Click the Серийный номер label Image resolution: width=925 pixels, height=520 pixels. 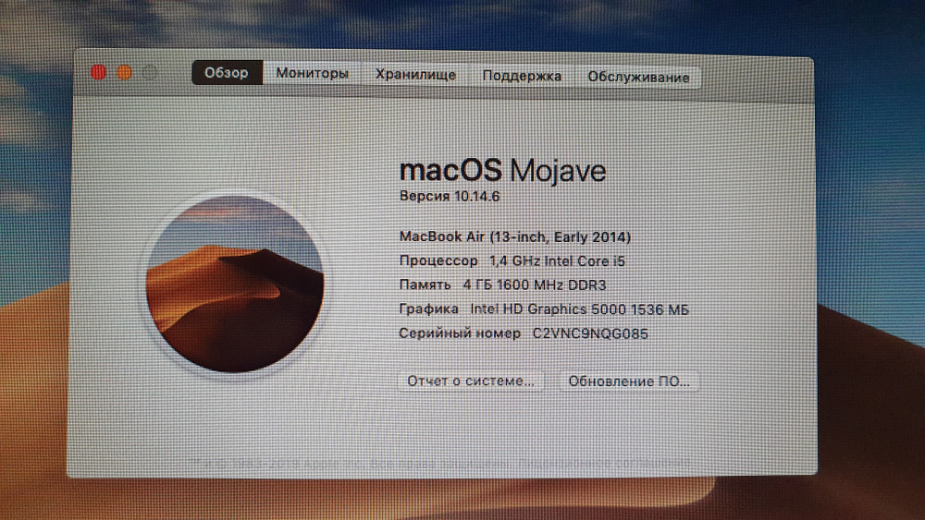pyautogui.click(x=460, y=333)
